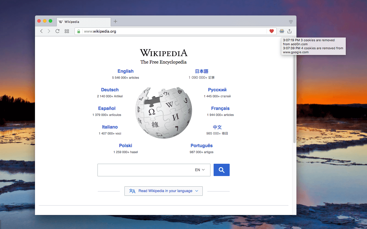Click the www.wikipedia.org address bar

click(175, 31)
